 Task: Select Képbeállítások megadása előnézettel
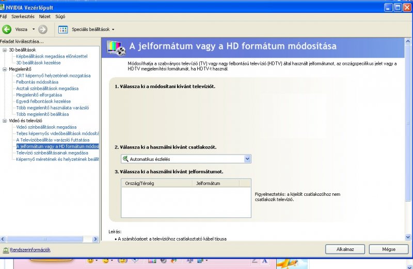tap(52, 56)
